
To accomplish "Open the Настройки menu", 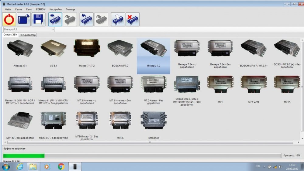I will pos(55,9).
